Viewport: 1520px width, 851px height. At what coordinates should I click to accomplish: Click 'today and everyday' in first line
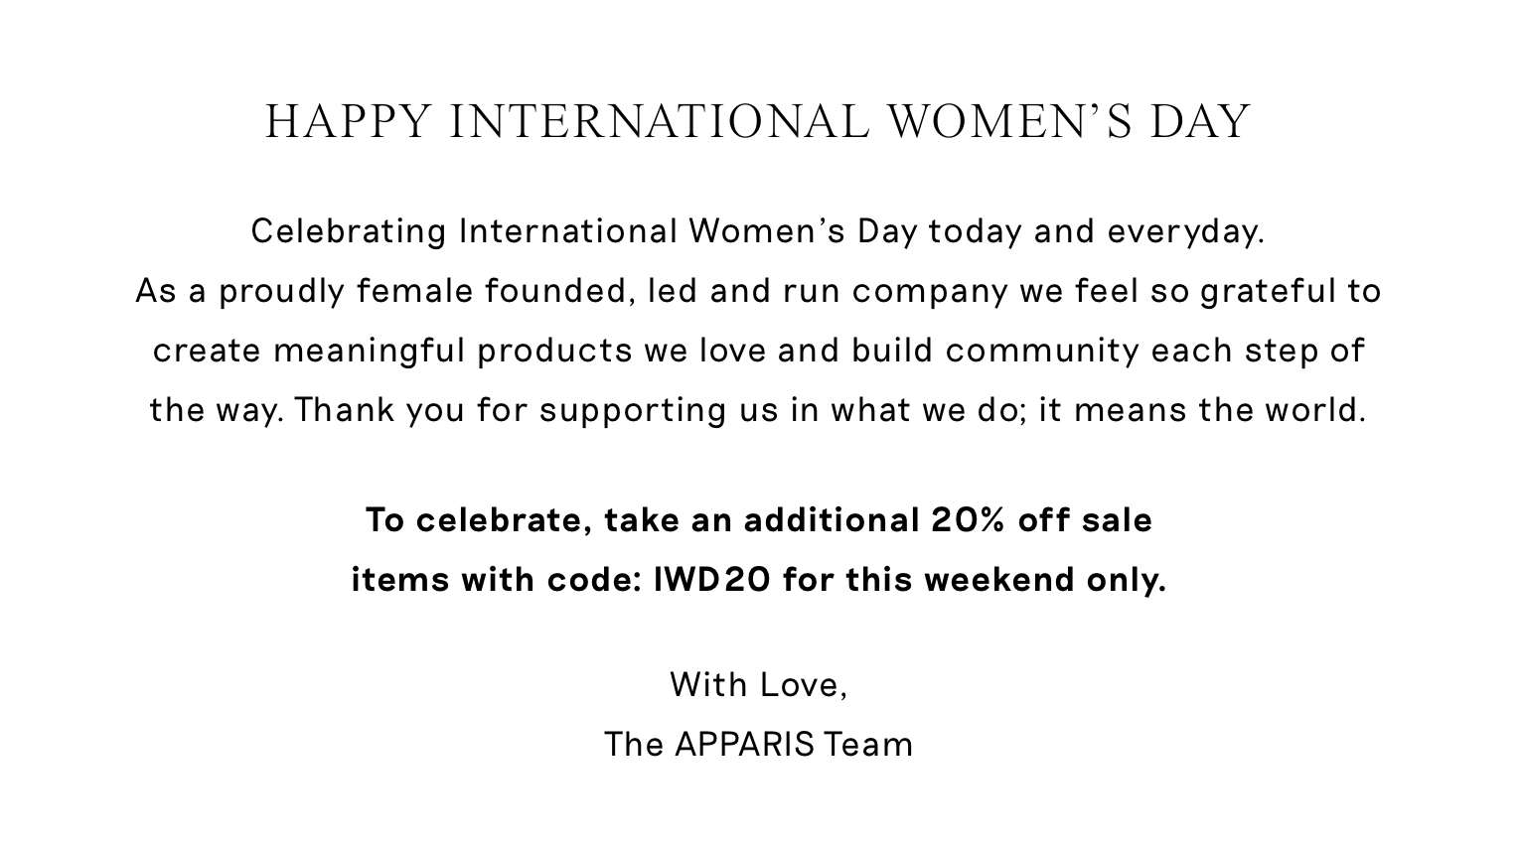click(x=1097, y=231)
